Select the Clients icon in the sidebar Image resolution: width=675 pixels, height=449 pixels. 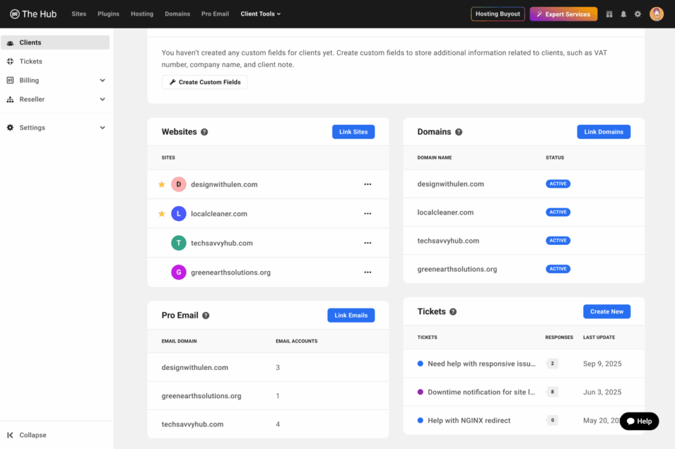(x=10, y=42)
